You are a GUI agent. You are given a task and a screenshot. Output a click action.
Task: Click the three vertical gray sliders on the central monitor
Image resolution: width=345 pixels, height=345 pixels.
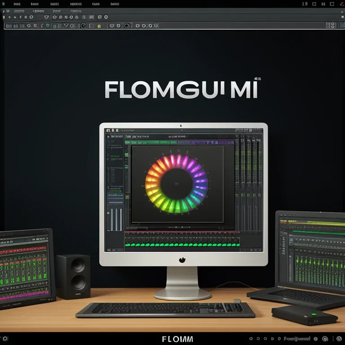[116, 220]
